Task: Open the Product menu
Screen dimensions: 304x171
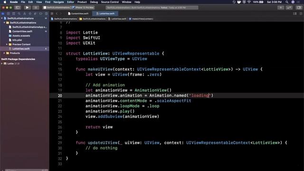Action: [82, 2]
